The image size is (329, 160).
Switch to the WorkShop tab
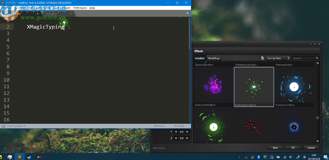[x=214, y=58]
